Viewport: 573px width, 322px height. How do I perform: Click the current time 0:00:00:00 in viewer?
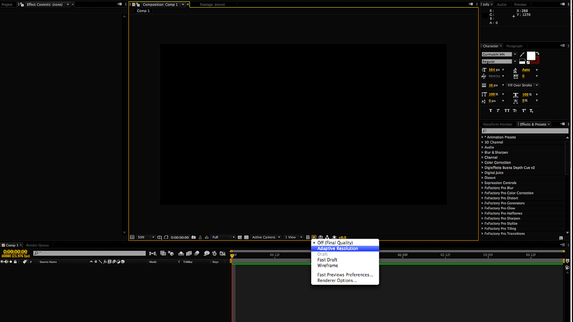180,237
